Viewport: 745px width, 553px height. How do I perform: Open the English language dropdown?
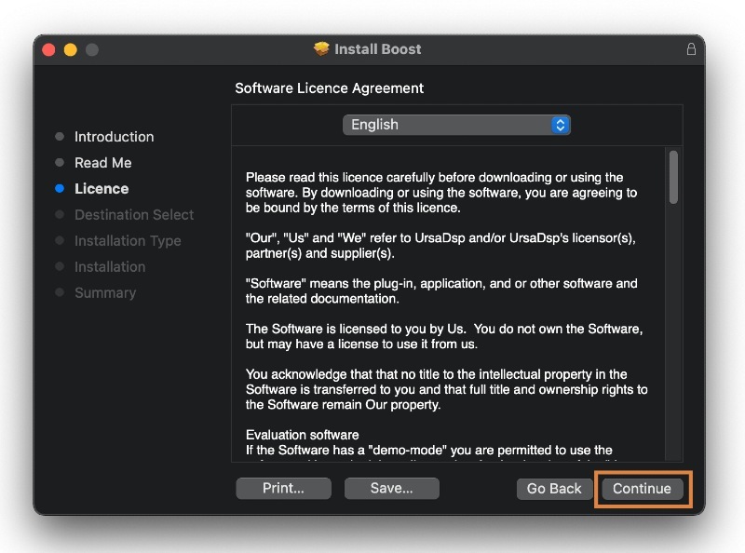pos(456,125)
